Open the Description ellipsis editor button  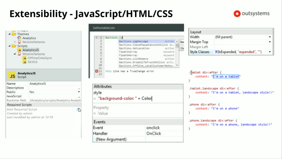[79, 88]
